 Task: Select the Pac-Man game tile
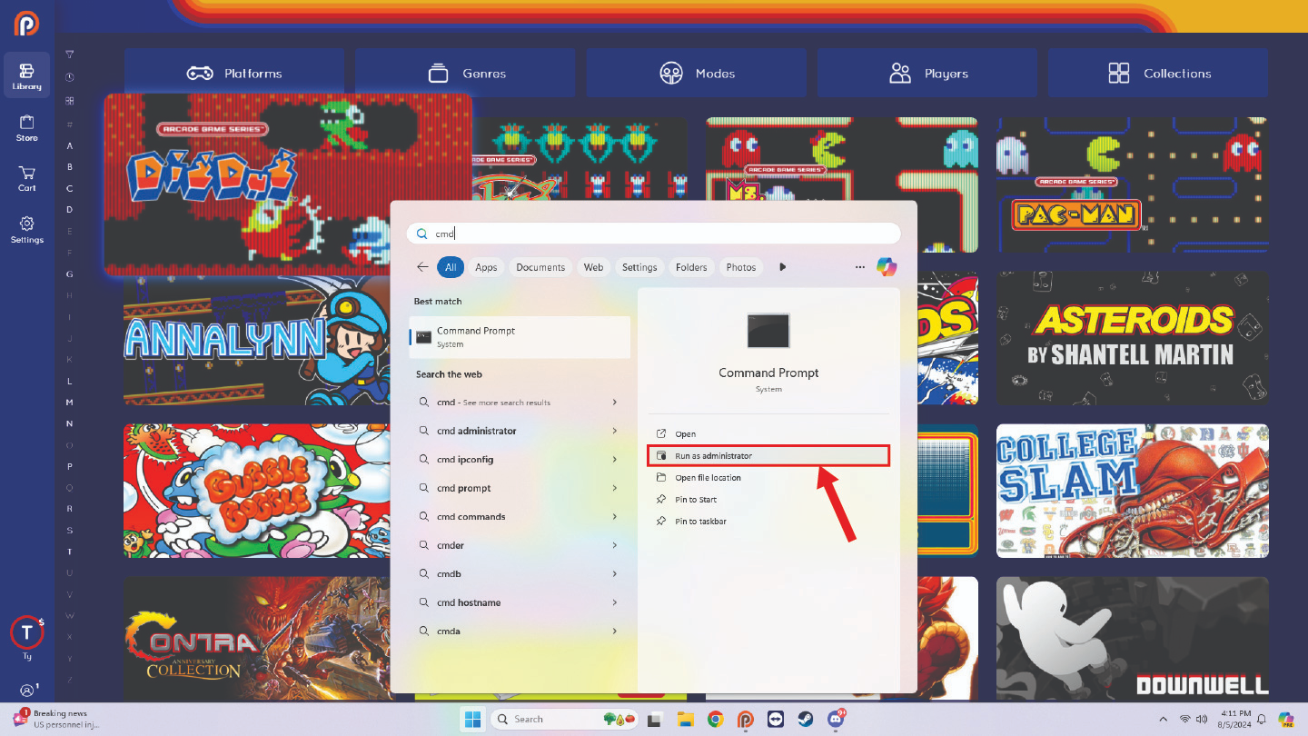pyautogui.click(x=1133, y=184)
